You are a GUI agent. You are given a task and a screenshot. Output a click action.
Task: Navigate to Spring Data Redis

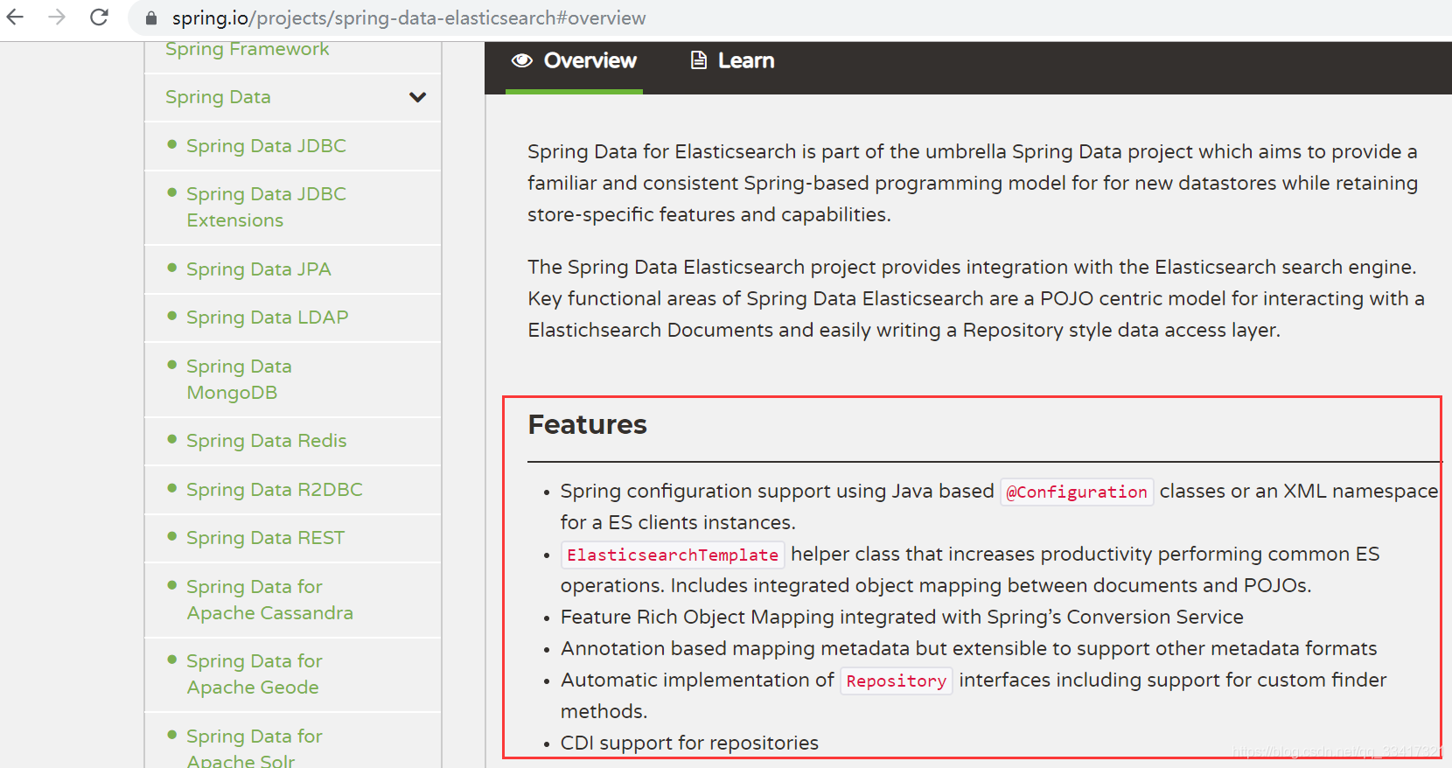tap(266, 441)
